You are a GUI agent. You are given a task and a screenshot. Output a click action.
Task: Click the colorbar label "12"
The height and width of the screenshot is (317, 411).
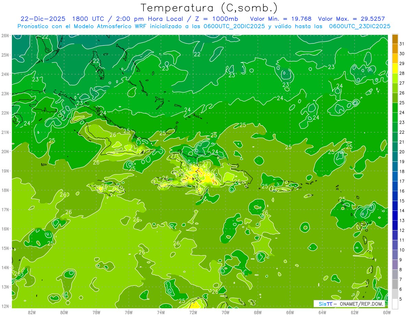(402, 230)
